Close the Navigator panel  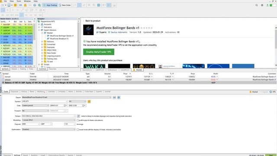tap(79, 19)
